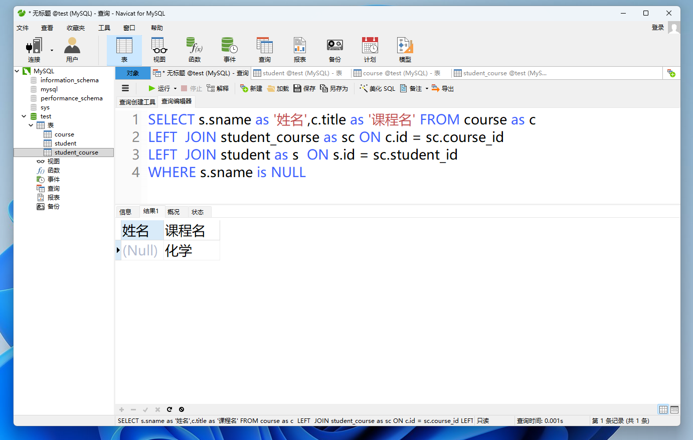The height and width of the screenshot is (440, 693).
Task: Select the Event toolbar icon
Action: (x=230, y=50)
